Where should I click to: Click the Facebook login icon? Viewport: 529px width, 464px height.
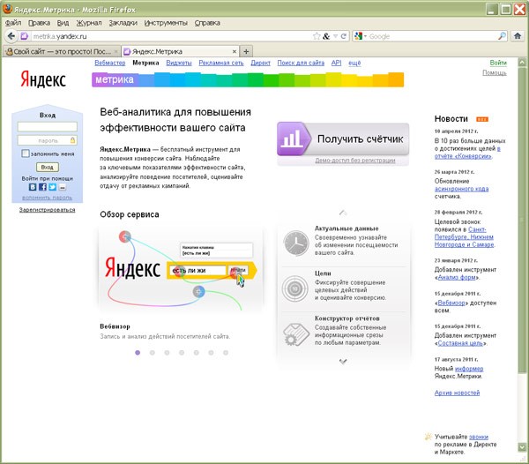click(42, 187)
